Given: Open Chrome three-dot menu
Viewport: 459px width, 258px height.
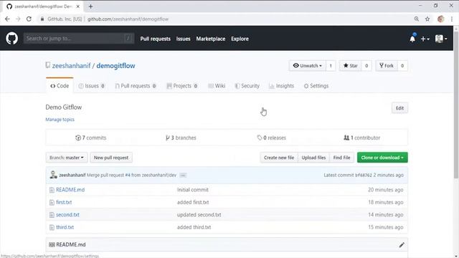Looking at the screenshot, I should point(452,19).
